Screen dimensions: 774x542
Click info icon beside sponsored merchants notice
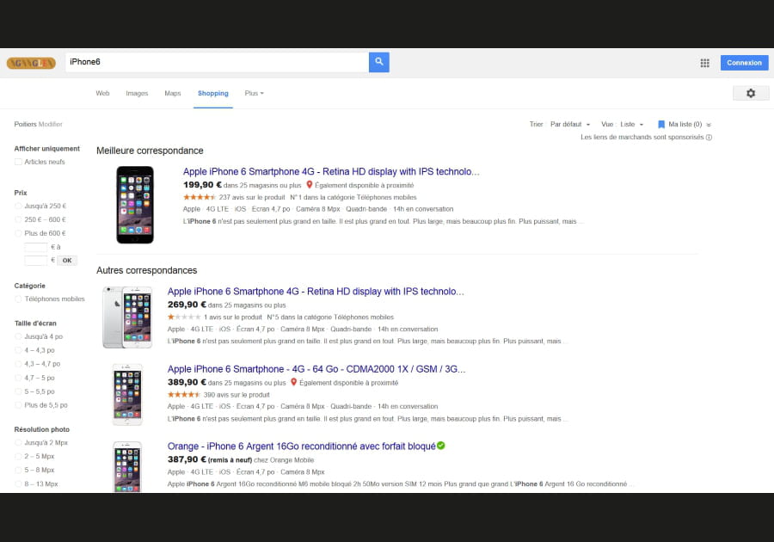coord(709,138)
